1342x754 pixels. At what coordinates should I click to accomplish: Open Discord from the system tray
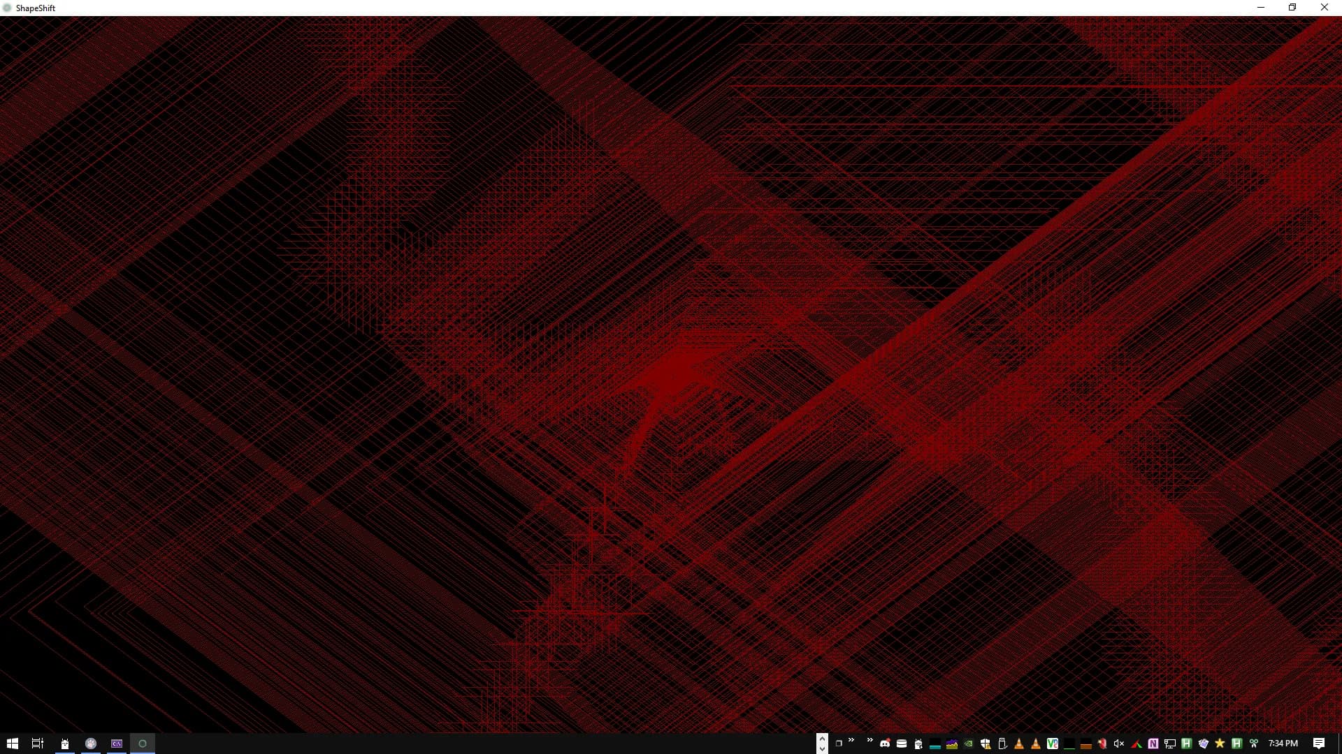885,744
